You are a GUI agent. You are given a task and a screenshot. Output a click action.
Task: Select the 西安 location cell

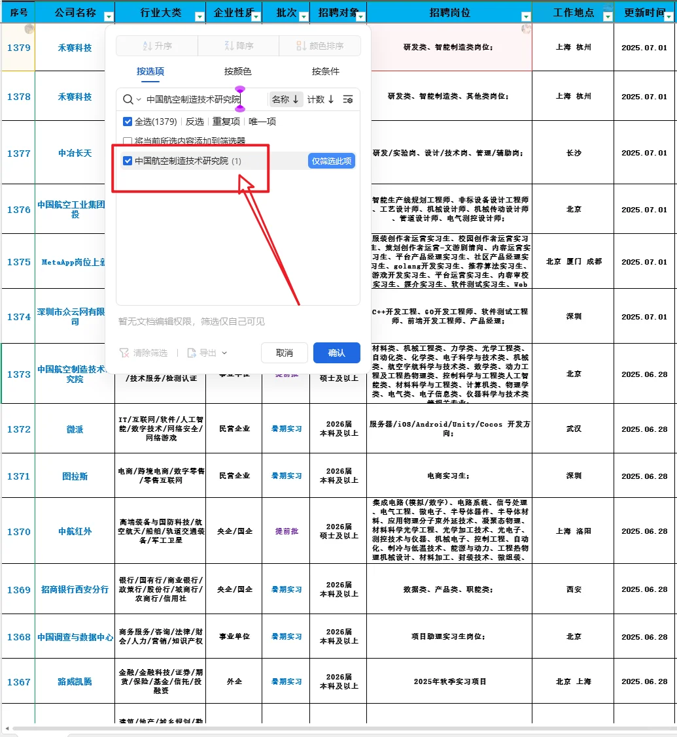click(573, 589)
